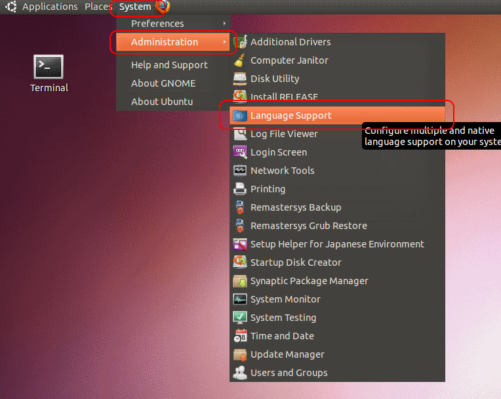This screenshot has width=501, height=399.
Task: Choose System Testing text entry
Action: 283,318
